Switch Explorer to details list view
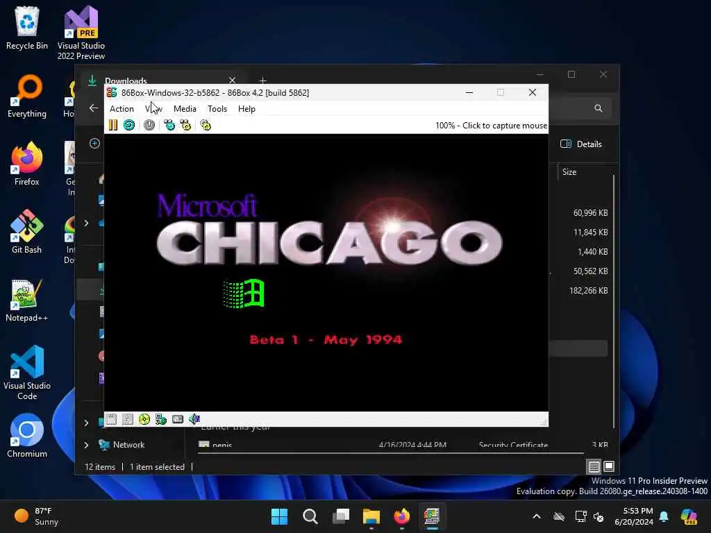Screen dimensions: 711x533 point(594,466)
